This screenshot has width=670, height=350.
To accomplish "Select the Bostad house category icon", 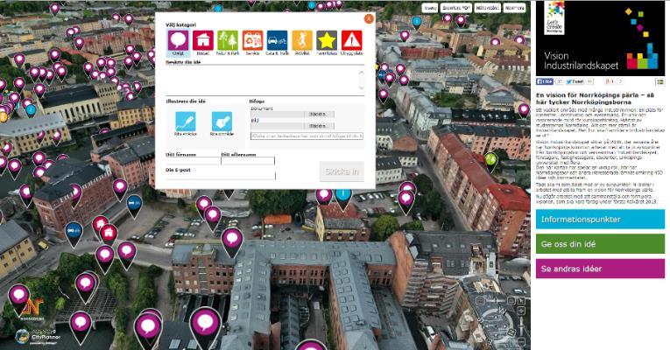I will 202,41.
